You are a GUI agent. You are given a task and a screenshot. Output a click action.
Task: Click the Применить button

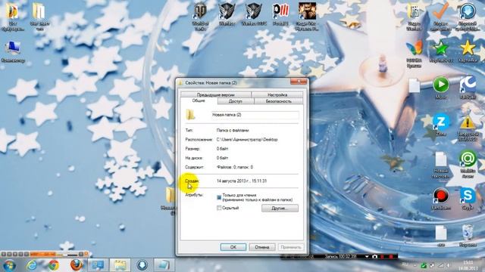coord(291,247)
